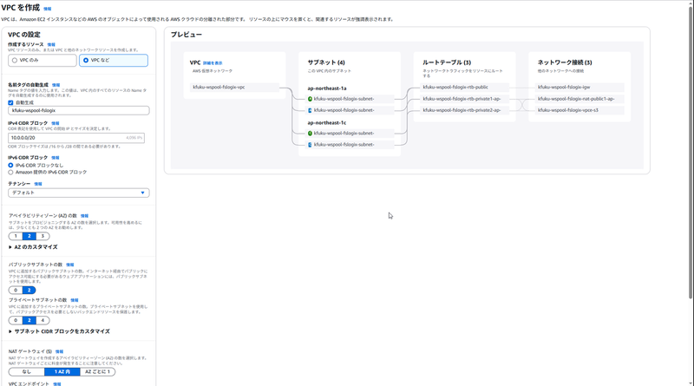The width and height of the screenshot is (694, 386).
Task: Click the name tag field 'kfuku-wspool-fslogix'
Action: 79,110
